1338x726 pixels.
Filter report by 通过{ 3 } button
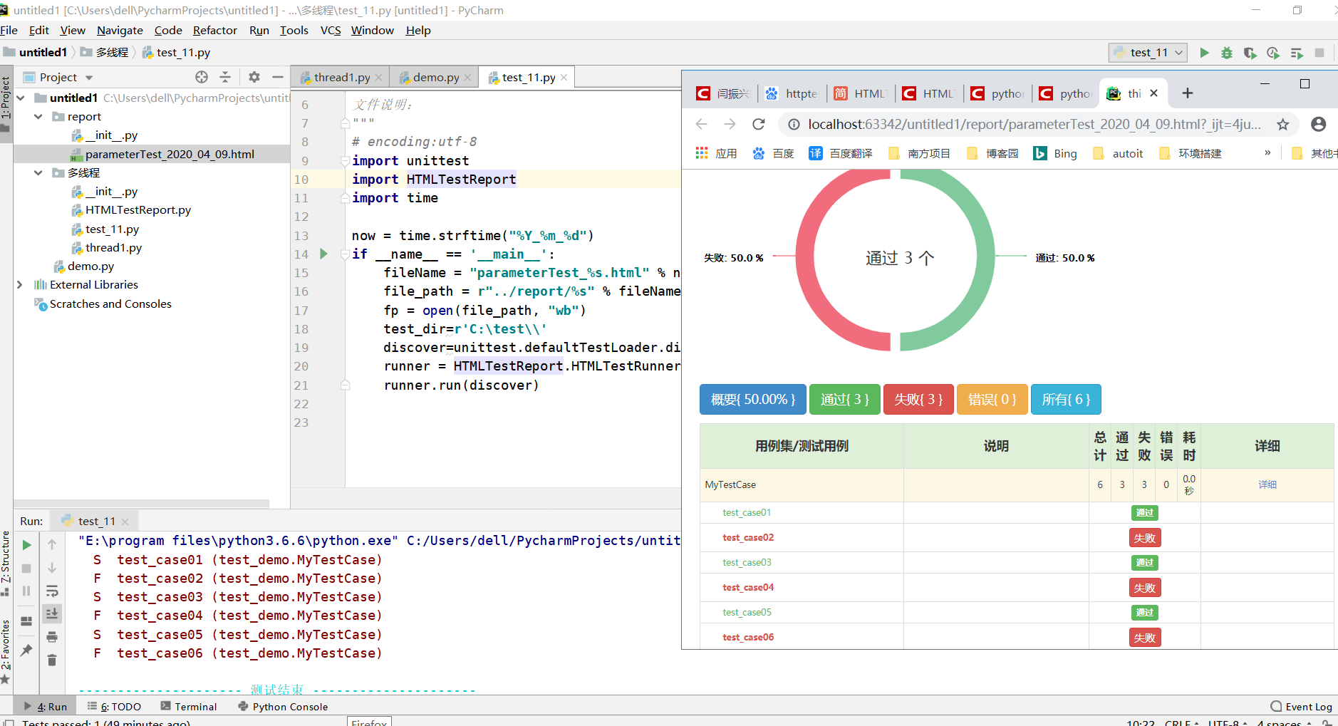845,399
